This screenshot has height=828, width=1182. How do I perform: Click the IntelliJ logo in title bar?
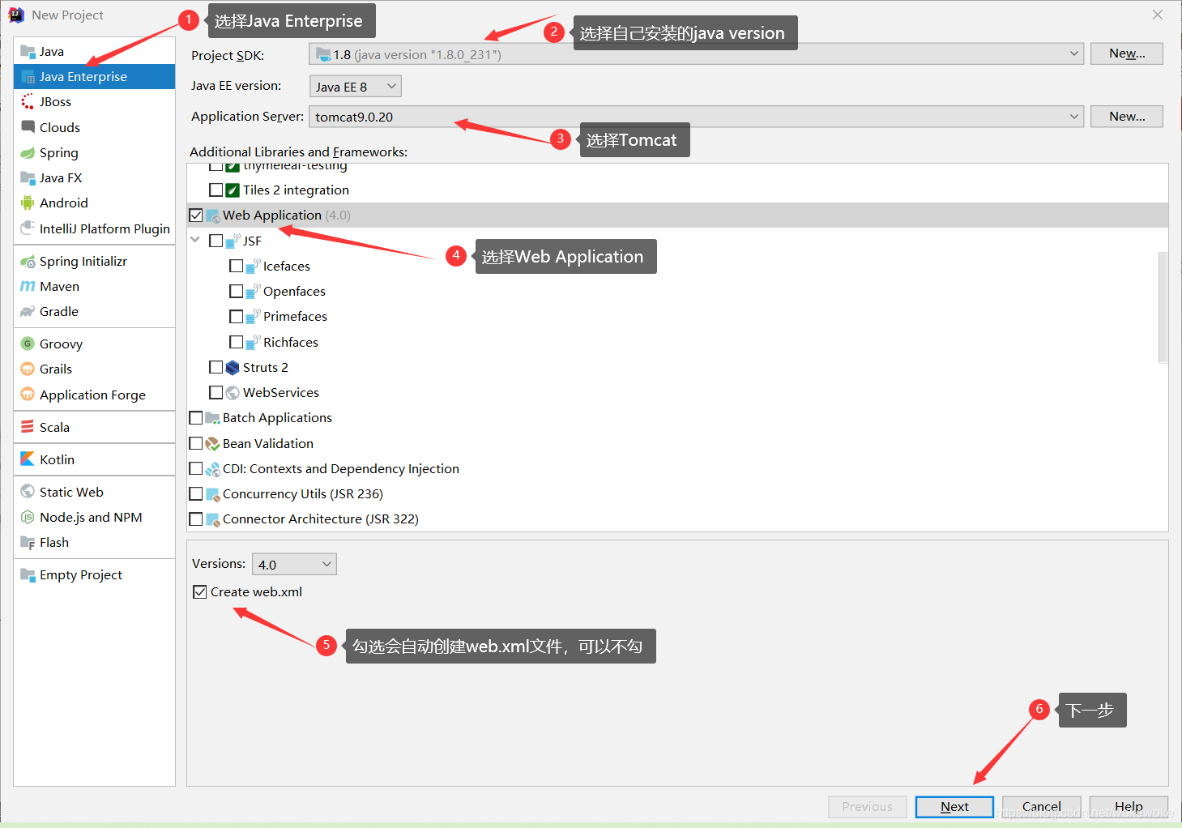tap(16, 15)
